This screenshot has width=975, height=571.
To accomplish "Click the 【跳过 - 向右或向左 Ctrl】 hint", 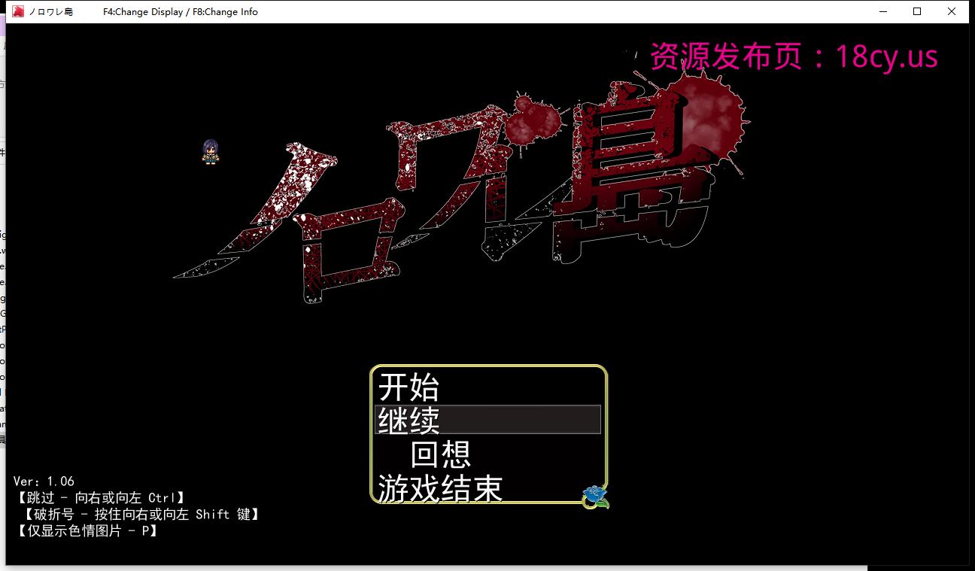I will point(100,498).
